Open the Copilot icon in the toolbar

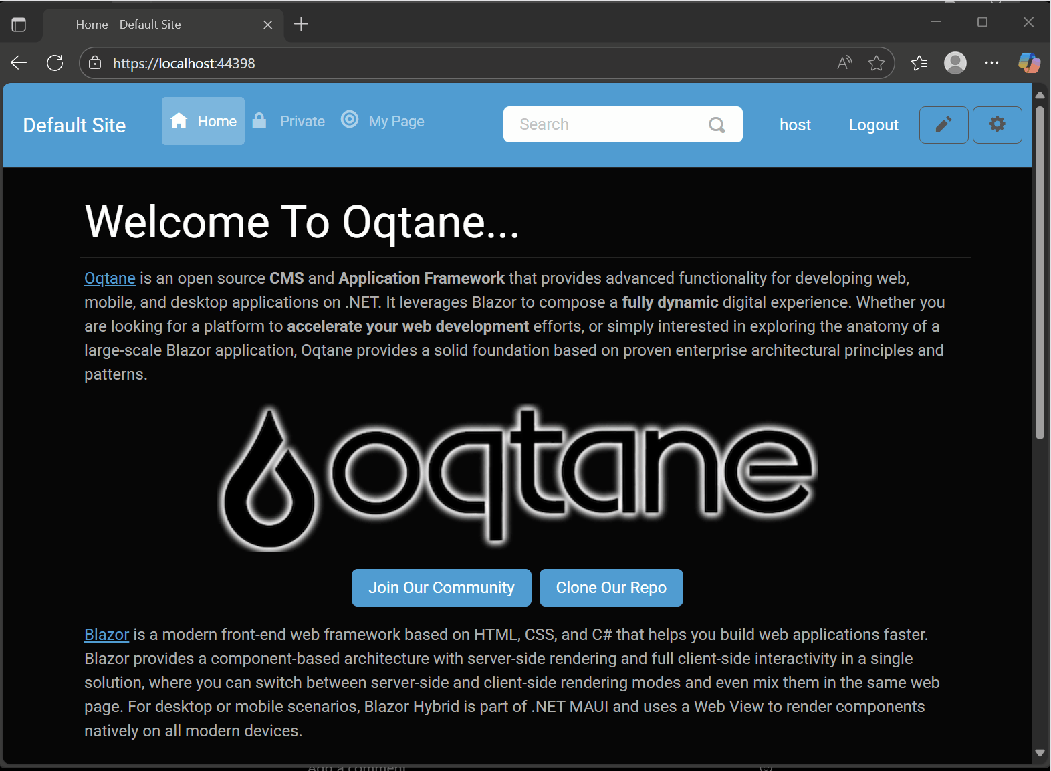click(x=1028, y=63)
